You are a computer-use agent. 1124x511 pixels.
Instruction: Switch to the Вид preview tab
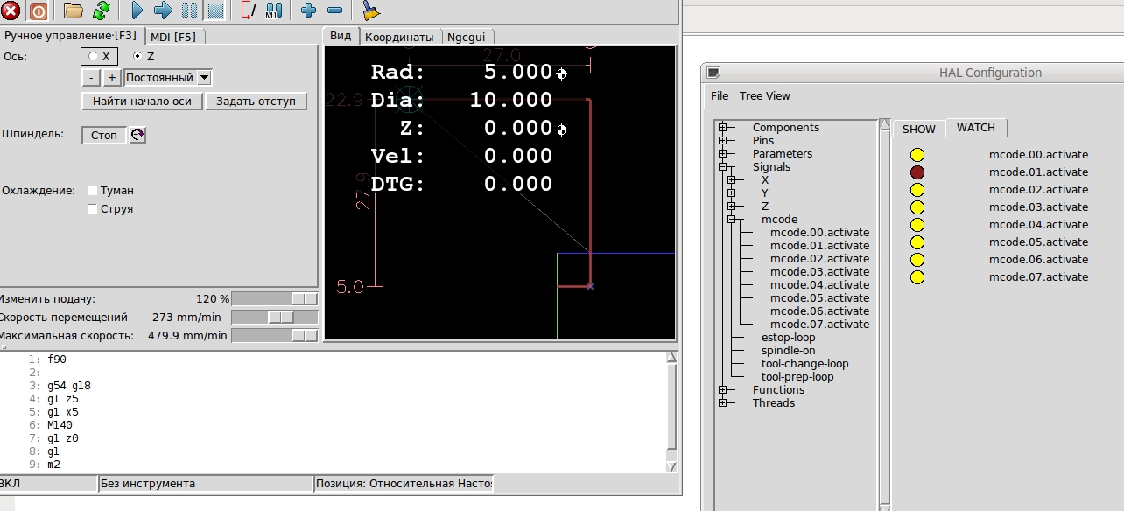click(341, 35)
